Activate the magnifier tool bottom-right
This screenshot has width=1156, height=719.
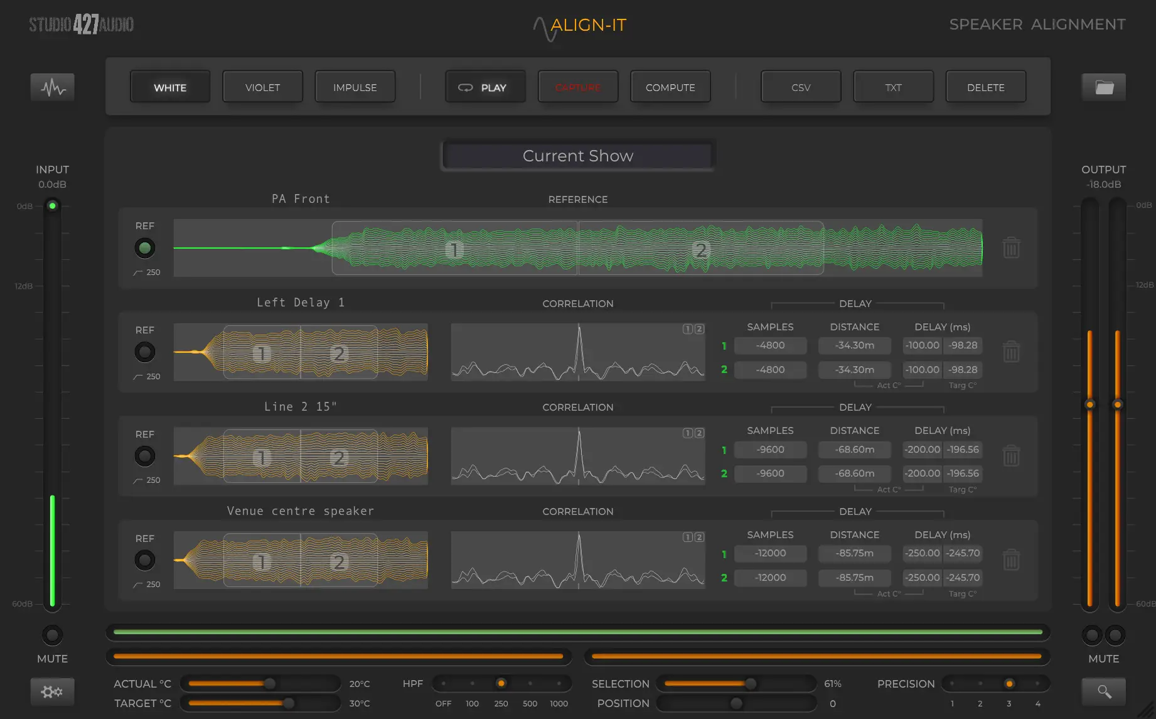pos(1103,691)
